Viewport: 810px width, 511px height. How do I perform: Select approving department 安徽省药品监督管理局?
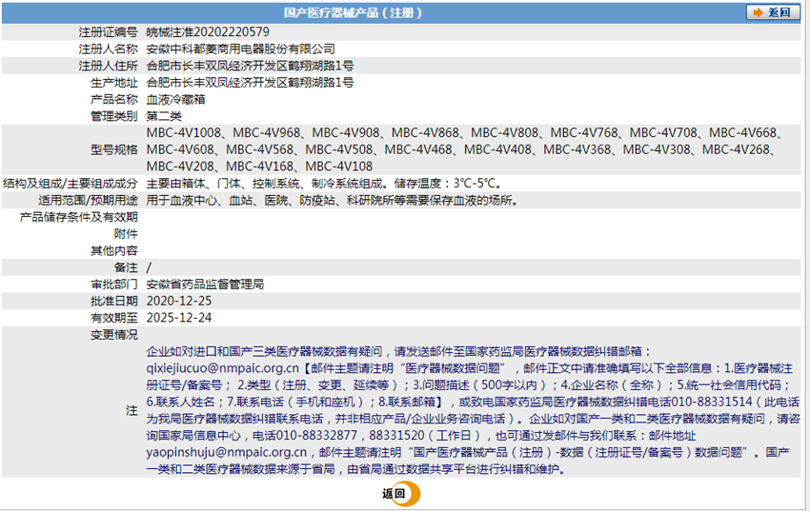click(x=205, y=285)
